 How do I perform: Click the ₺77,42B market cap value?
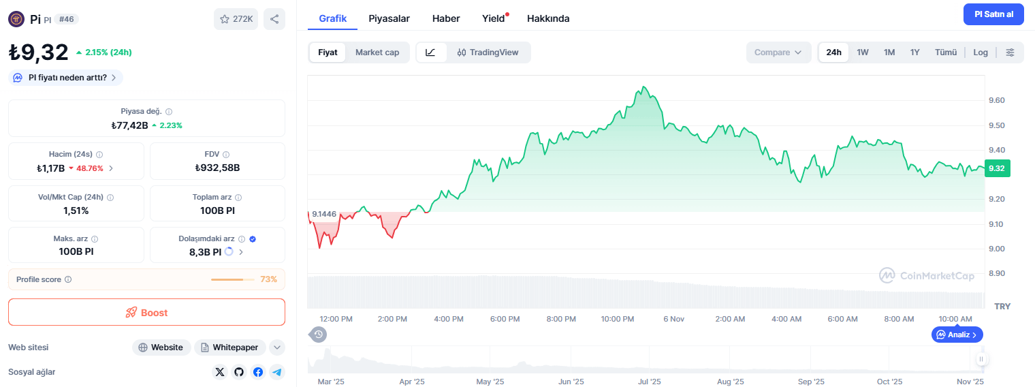[129, 125]
